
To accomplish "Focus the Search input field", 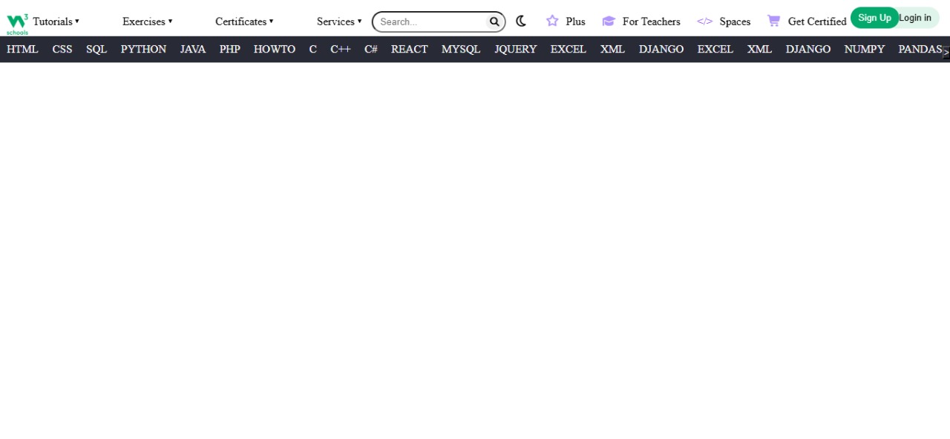I will [x=430, y=22].
